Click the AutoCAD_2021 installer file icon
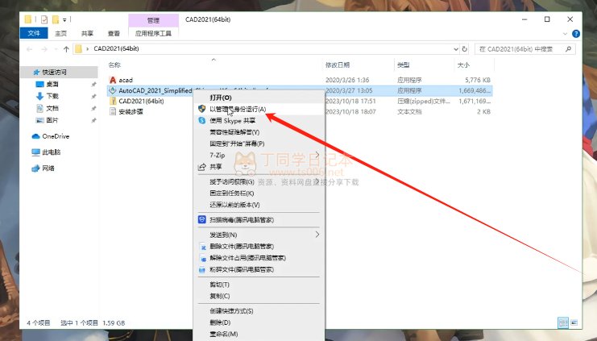The image size is (597, 341). 112,90
